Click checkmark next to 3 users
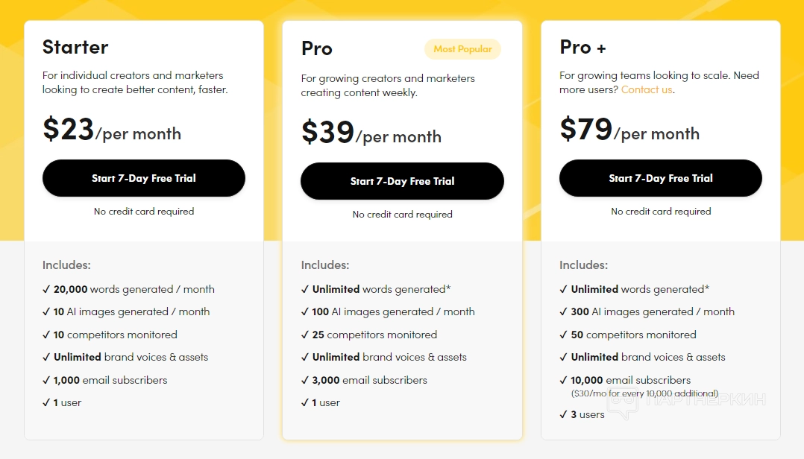 pyautogui.click(x=564, y=414)
